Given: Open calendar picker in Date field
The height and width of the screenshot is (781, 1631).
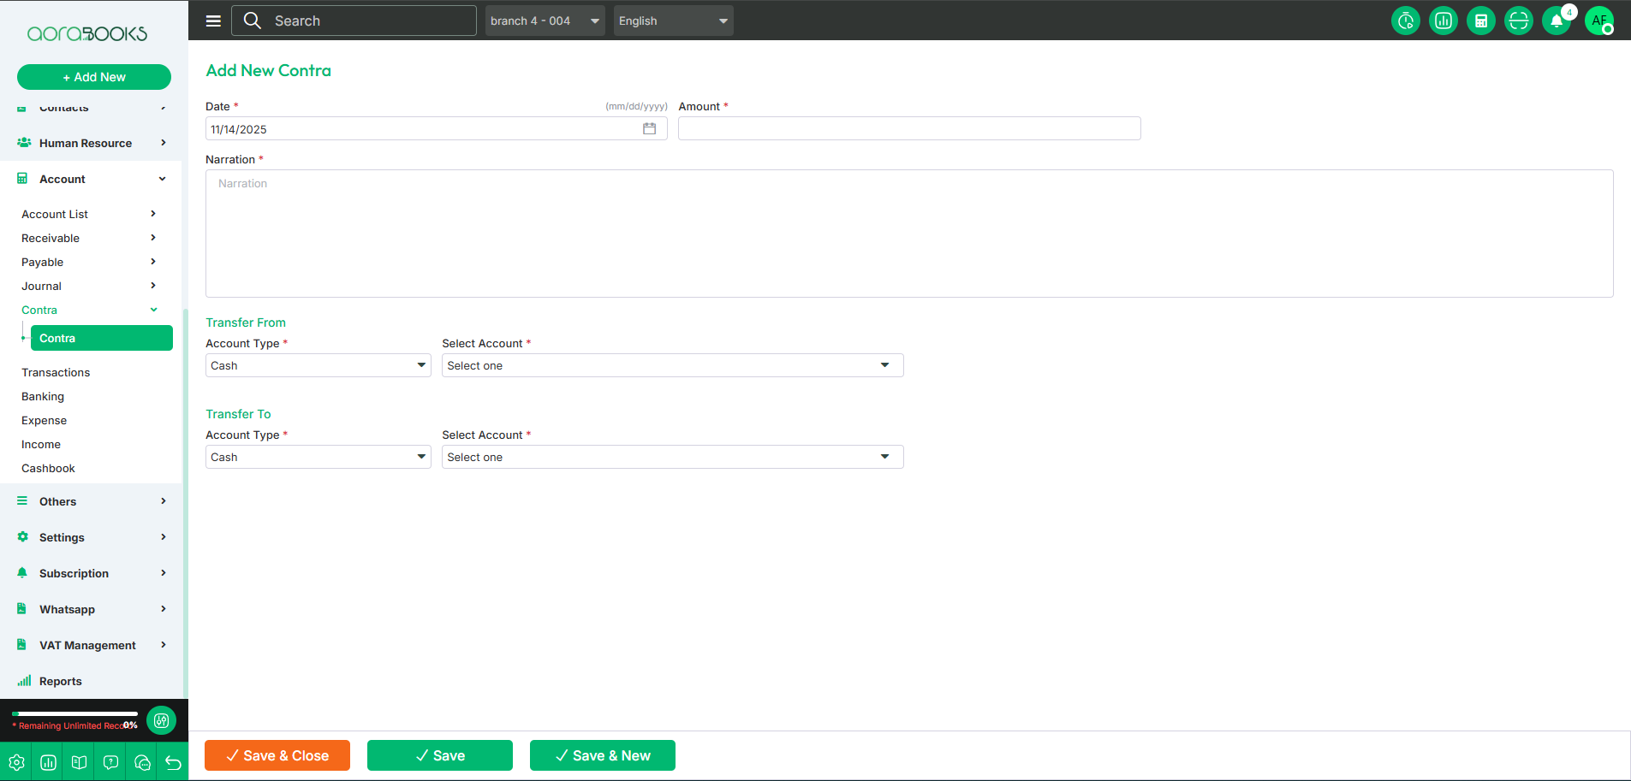Looking at the screenshot, I should (650, 129).
